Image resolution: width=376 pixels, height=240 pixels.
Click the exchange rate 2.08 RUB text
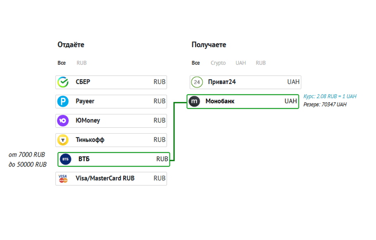[330, 96]
